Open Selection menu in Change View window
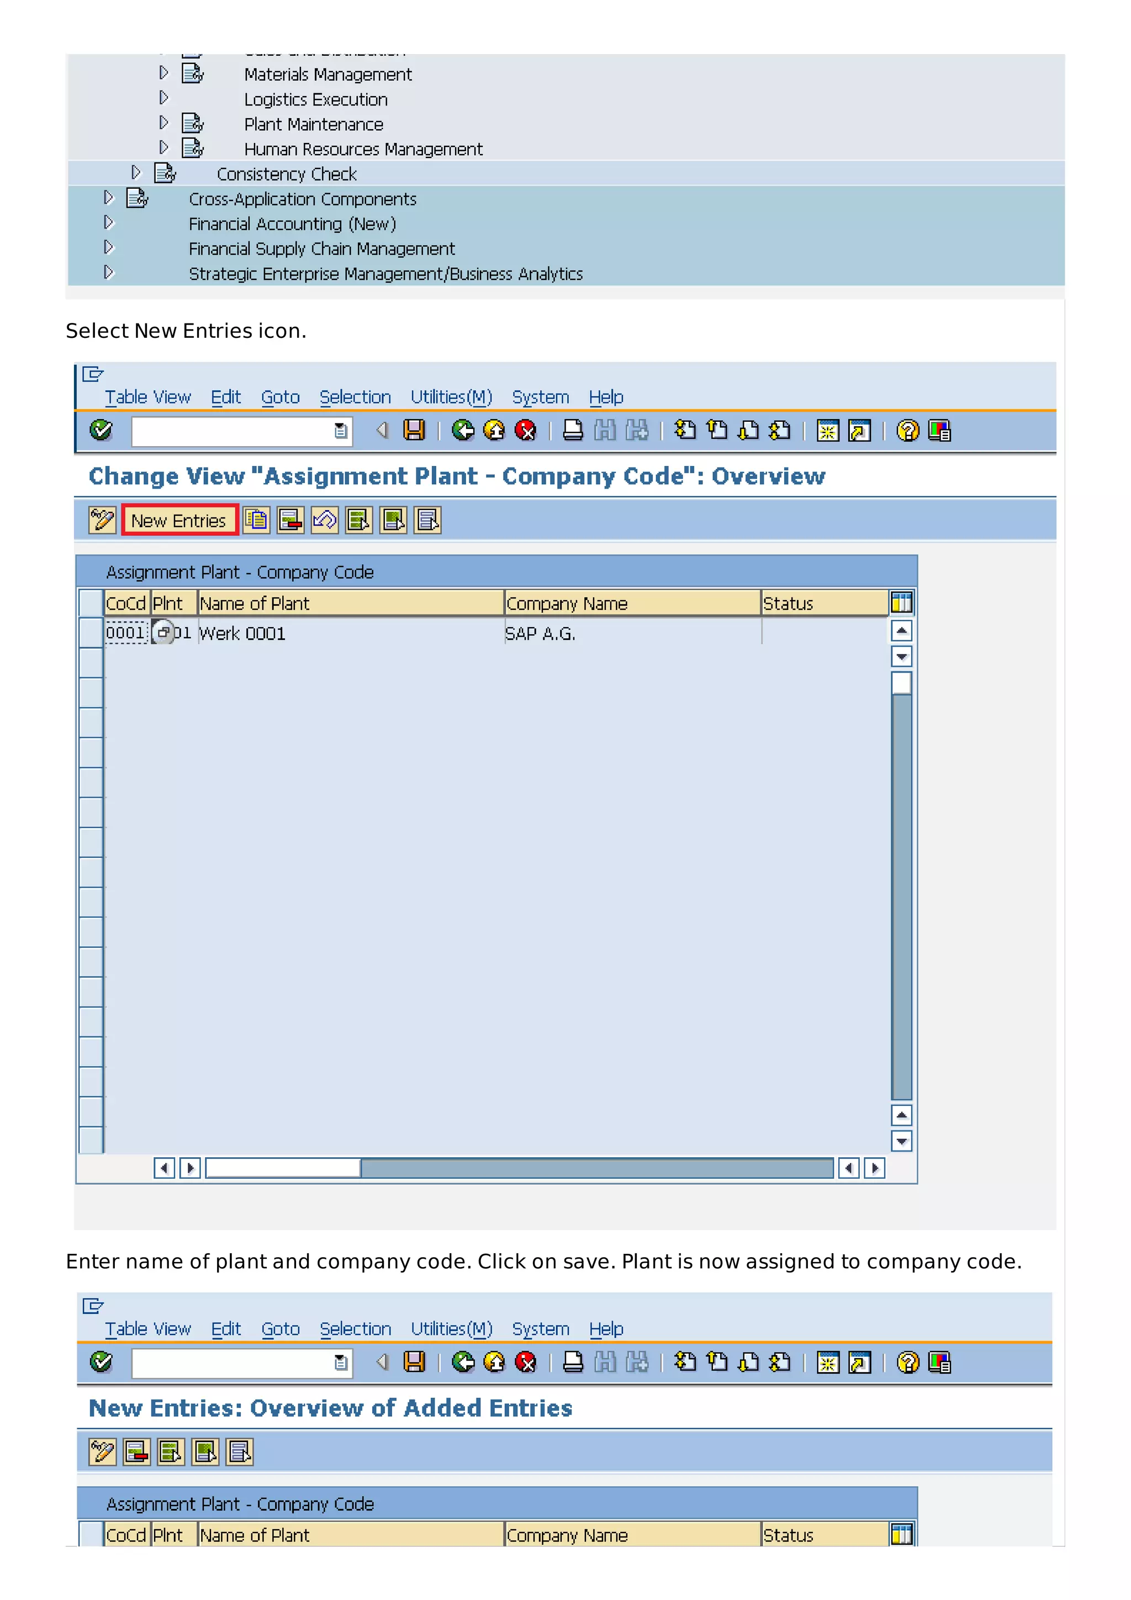Screen dimensions: 1131x1600 [355, 397]
